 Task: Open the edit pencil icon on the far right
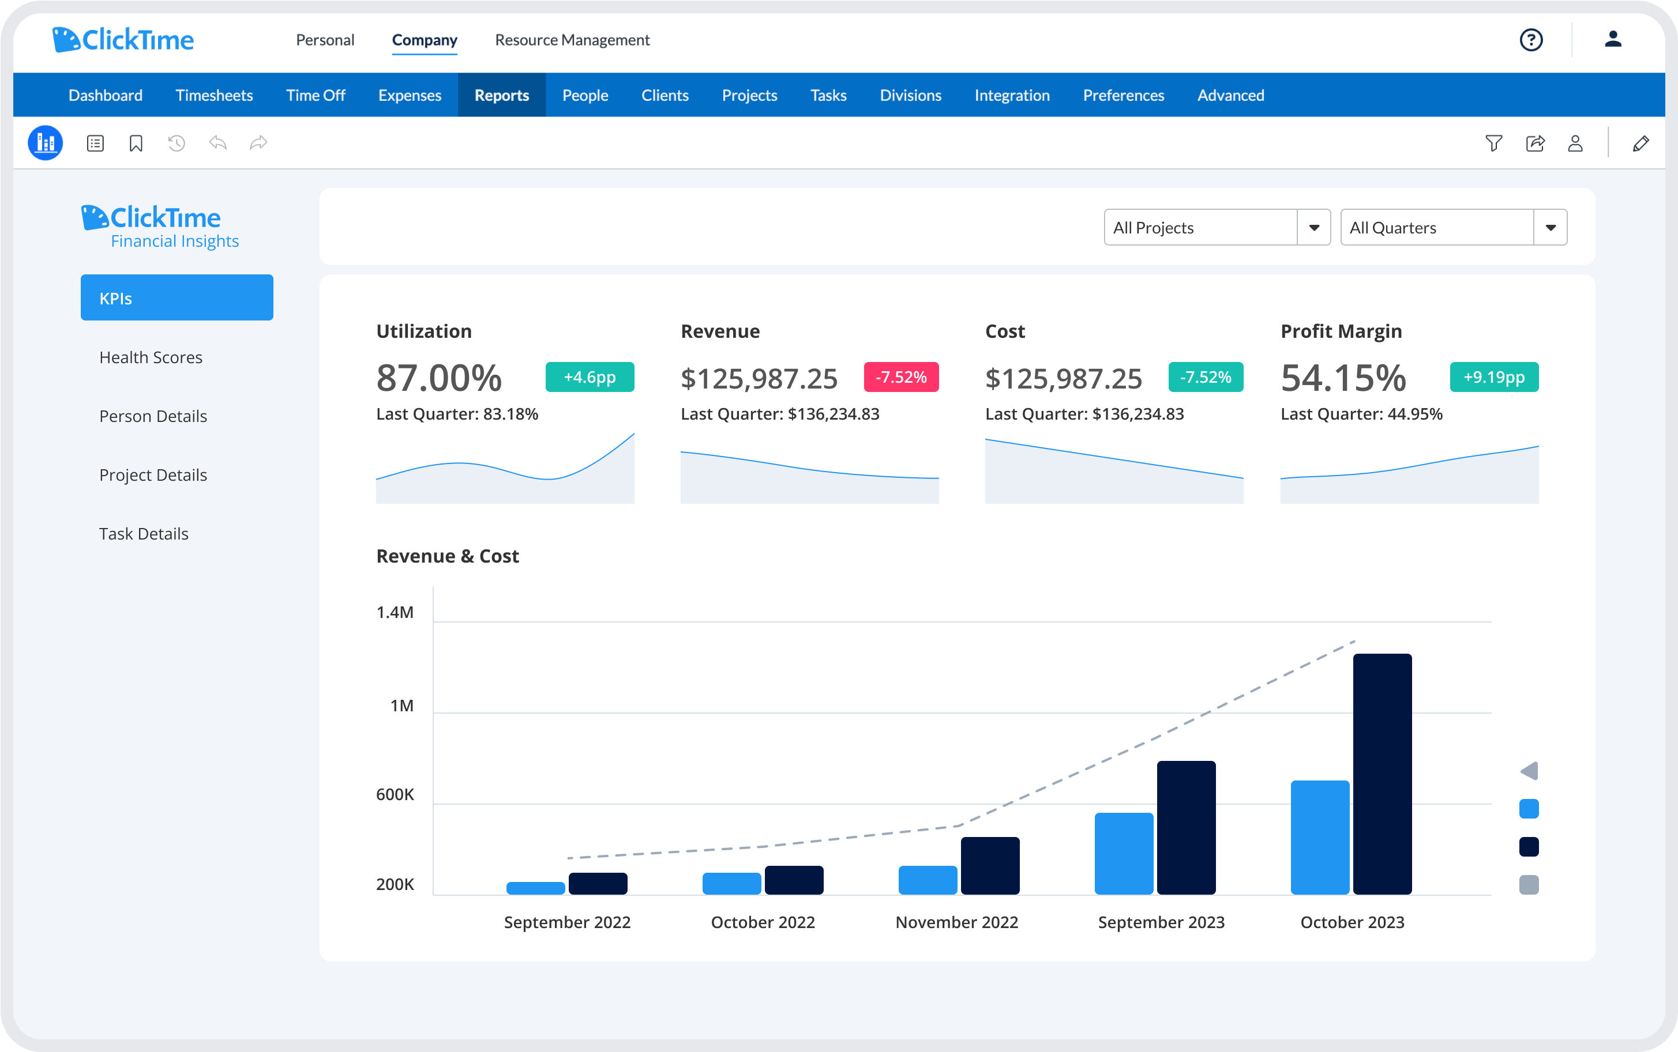pos(1641,142)
